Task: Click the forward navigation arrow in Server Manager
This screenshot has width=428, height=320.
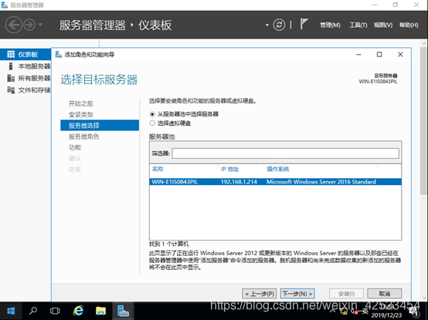Action: tap(29, 25)
